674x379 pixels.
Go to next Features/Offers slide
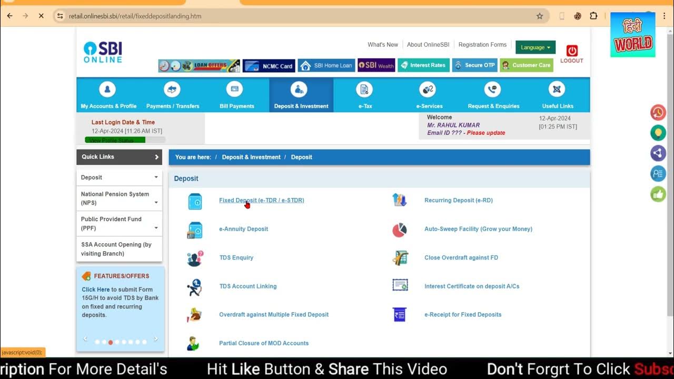tap(155, 339)
